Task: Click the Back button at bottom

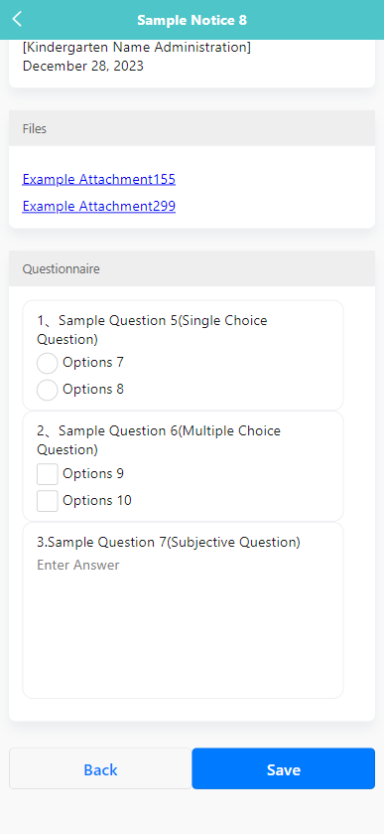Action: (100, 769)
